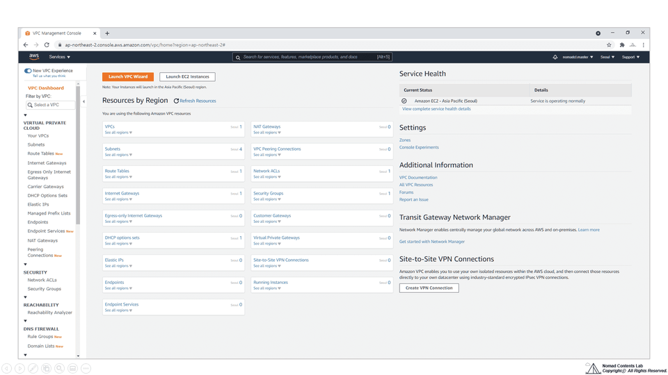
Task: Open Subnets in the sidebar
Action: 35,144
